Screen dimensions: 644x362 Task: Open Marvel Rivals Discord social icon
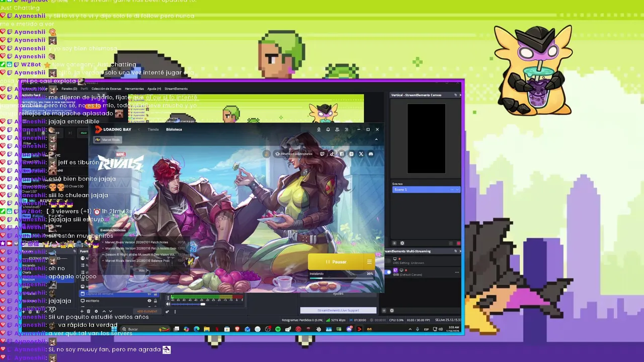[x=371, y=154]
